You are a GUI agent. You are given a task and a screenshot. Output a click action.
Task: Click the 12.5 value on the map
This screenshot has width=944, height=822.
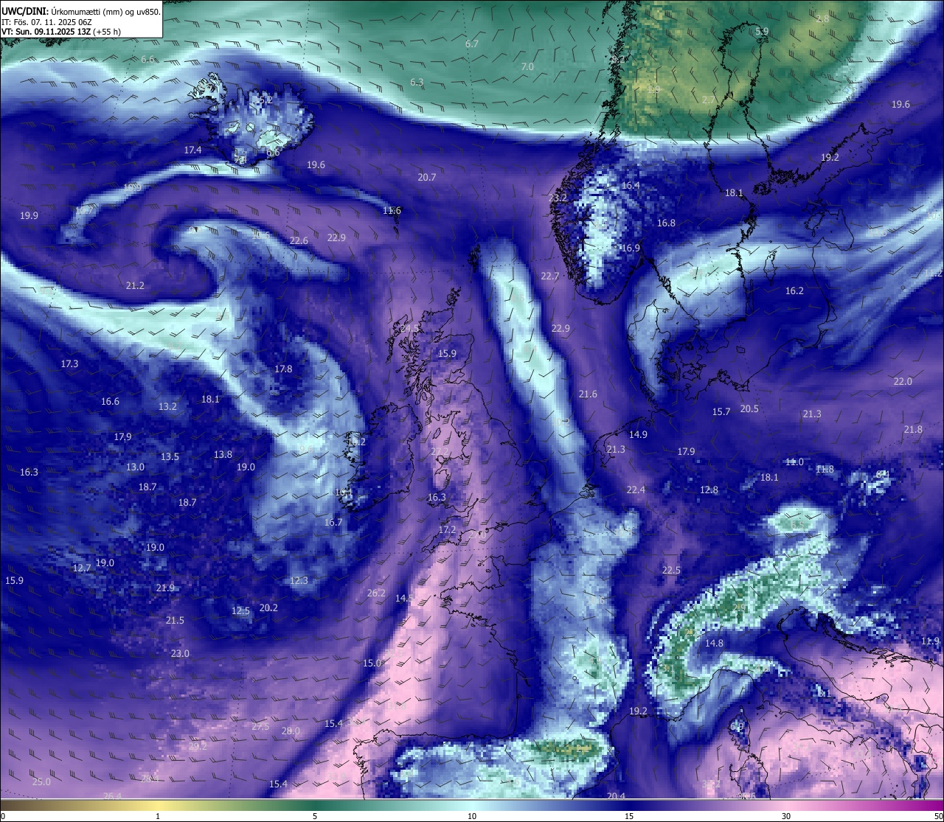click(241, 611)
